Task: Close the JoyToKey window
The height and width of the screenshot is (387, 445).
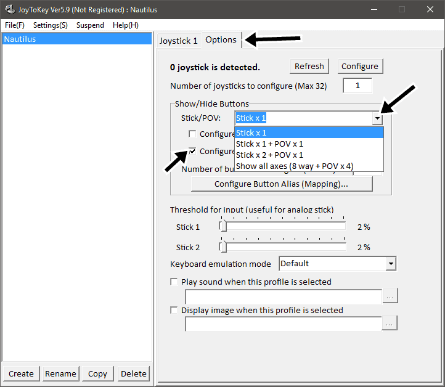Action: 430,9
